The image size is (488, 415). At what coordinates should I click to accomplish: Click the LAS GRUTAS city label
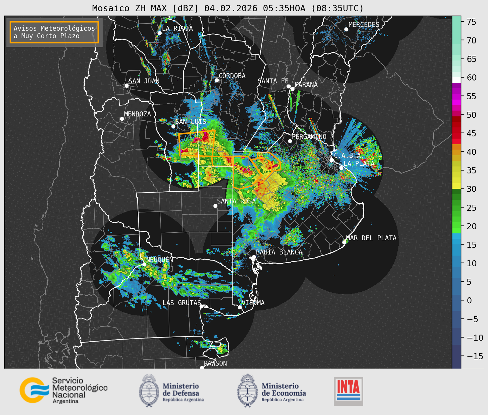click(x=182, y=303)
